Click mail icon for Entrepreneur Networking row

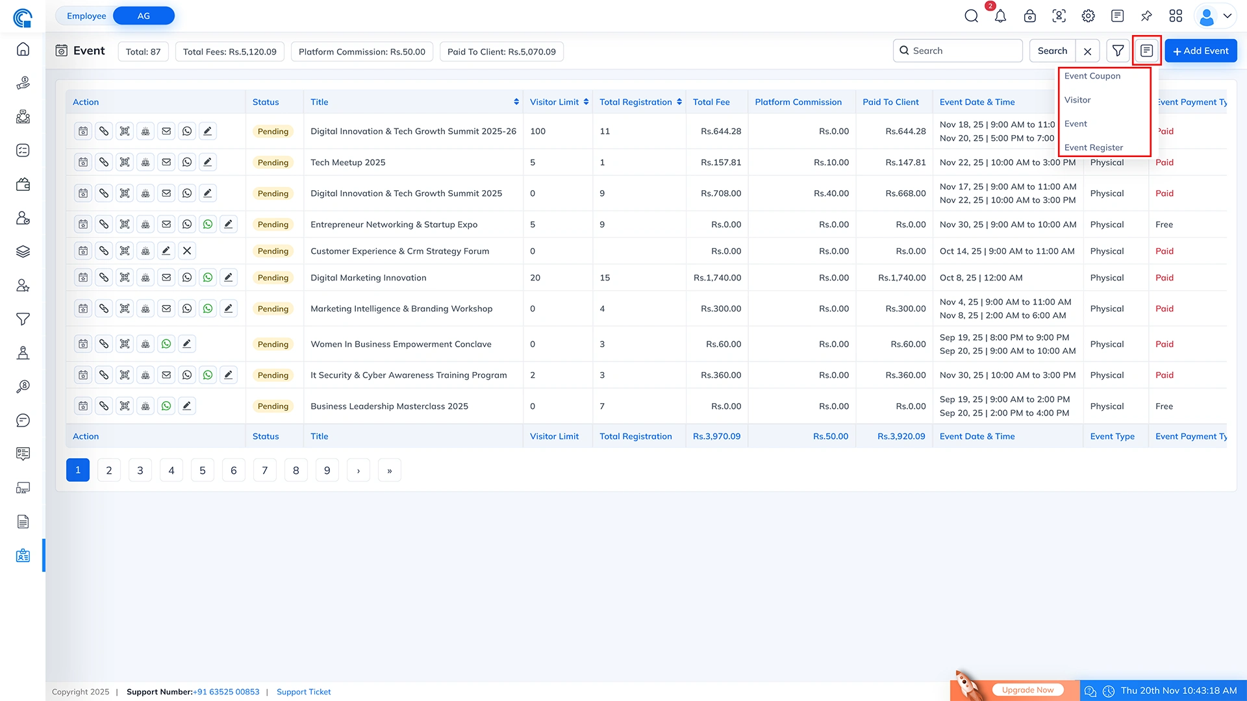click(x=166, y=225)
